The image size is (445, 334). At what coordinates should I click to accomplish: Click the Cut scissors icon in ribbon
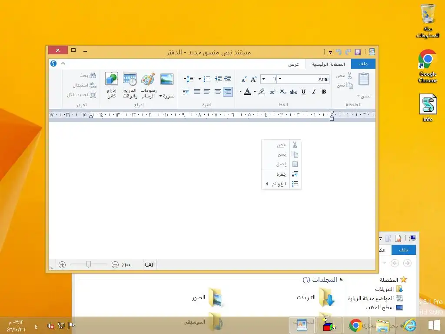point(349,76)
